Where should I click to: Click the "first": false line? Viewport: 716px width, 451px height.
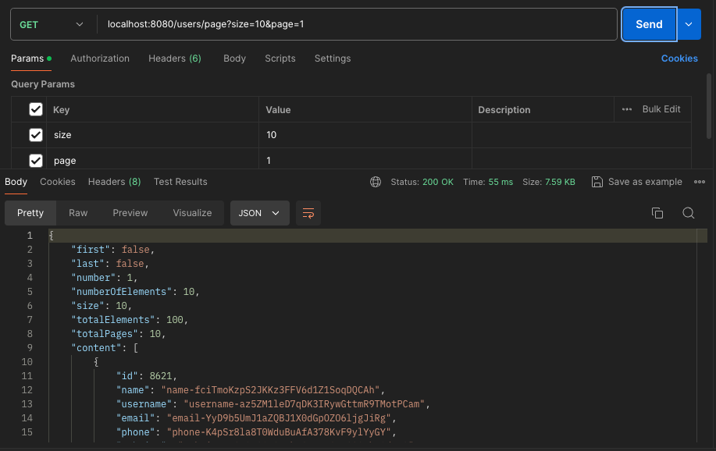click(112, 249)
